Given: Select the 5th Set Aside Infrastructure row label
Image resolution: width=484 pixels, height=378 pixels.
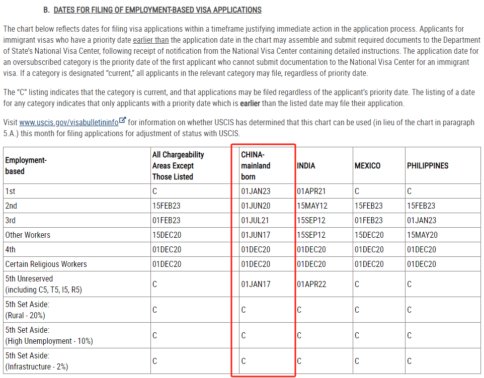Looking at the screenshot, I should tap(36, 361).
